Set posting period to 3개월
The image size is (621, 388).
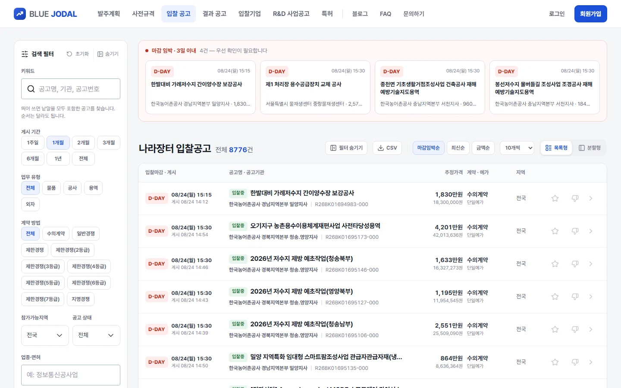(109, 143)
